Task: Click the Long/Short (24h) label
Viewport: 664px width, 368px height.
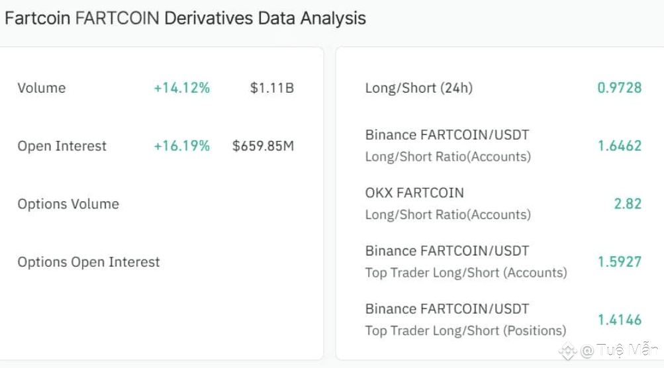Action: [418, 88]
